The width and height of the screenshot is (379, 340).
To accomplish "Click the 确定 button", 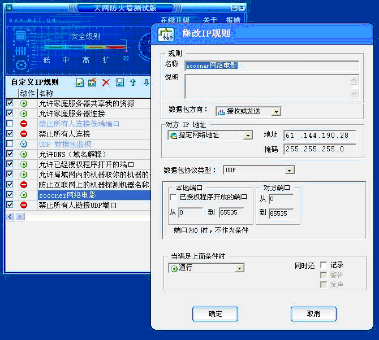I will (215, 313).
